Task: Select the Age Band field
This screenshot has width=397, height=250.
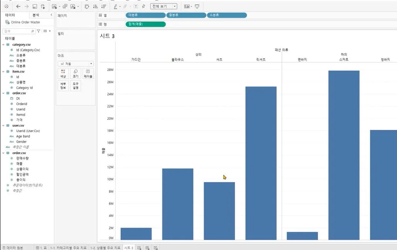Action: pos(23,136)
